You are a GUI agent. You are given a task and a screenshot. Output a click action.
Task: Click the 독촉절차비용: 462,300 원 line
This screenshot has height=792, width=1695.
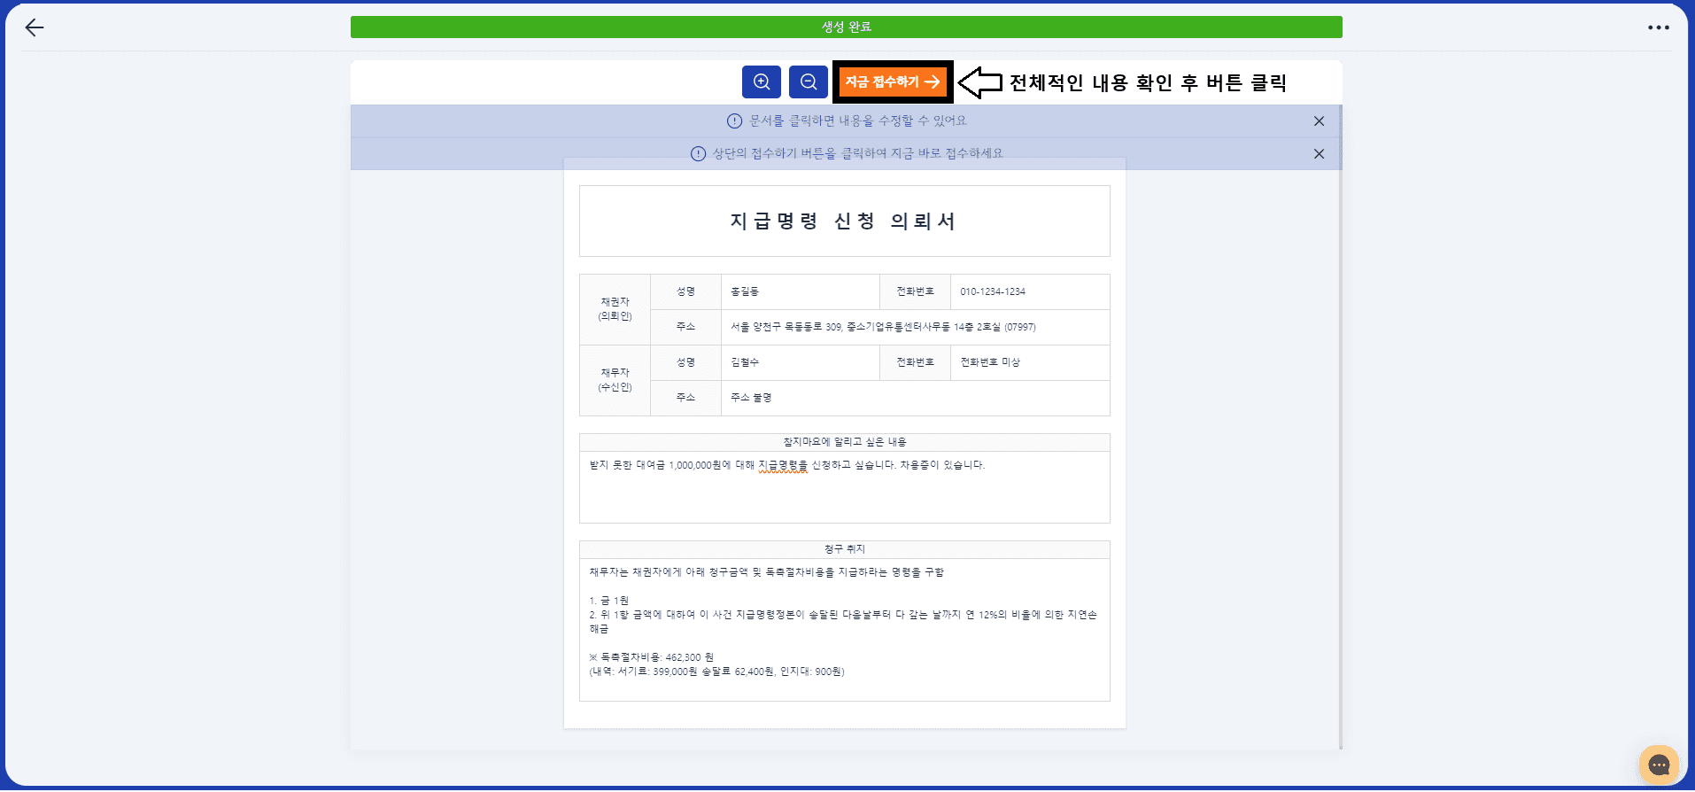tap(652, 657)
